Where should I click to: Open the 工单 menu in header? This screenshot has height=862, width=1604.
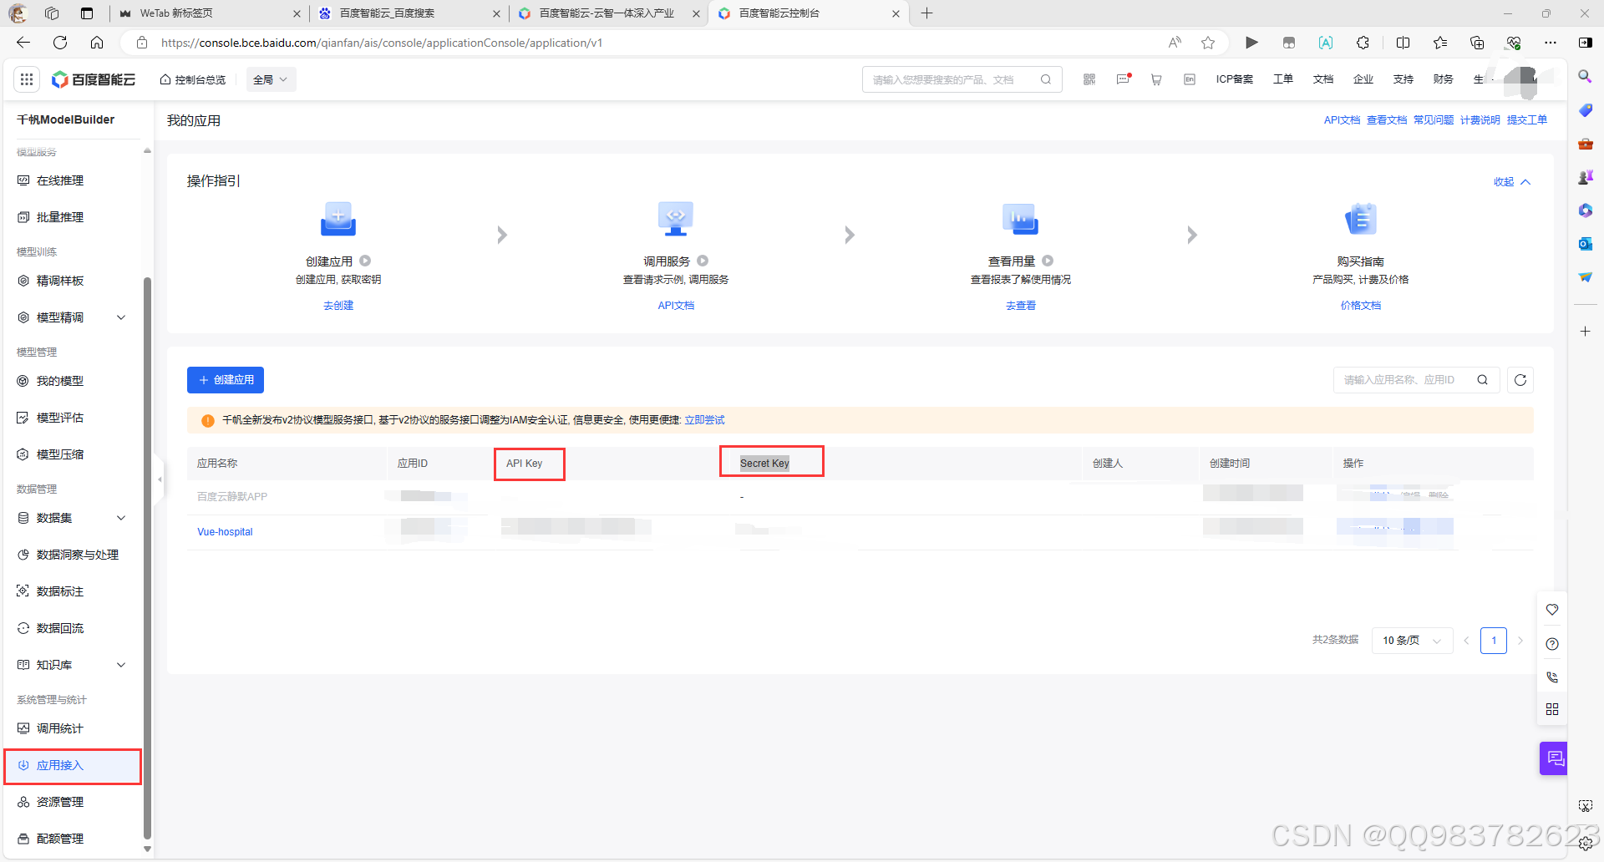(1283, 79)
